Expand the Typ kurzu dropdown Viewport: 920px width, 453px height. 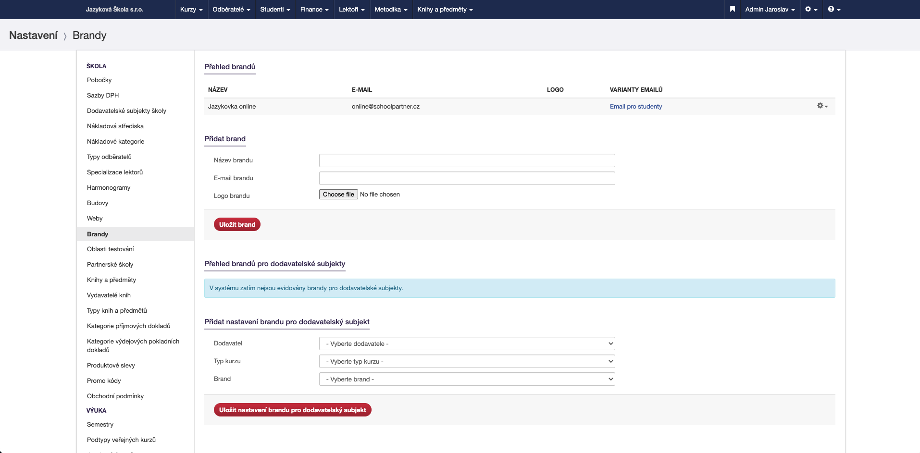[x=467, y=361]
